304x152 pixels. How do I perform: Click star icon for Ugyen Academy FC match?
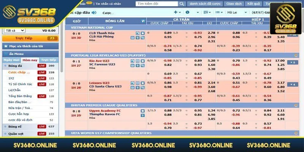click(x=142, y=111)
